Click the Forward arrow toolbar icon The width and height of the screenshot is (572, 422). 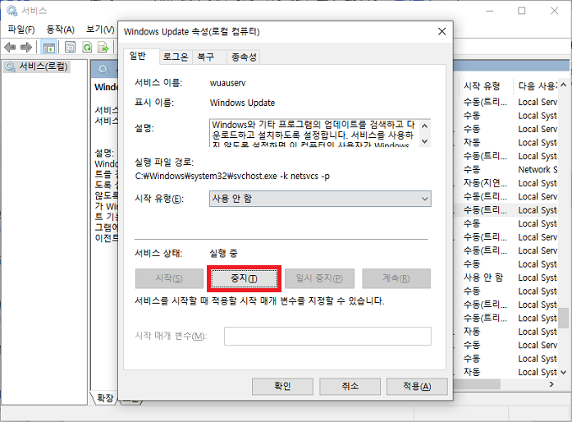26,47
